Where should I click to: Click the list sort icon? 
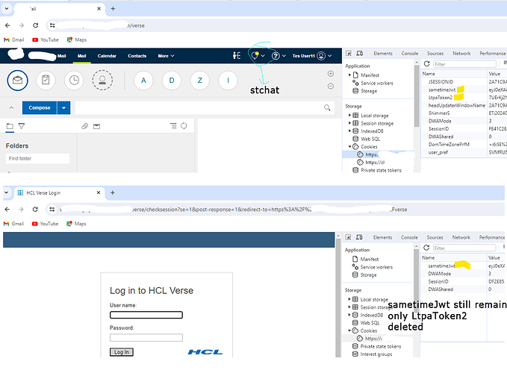[x=173, y=126]
